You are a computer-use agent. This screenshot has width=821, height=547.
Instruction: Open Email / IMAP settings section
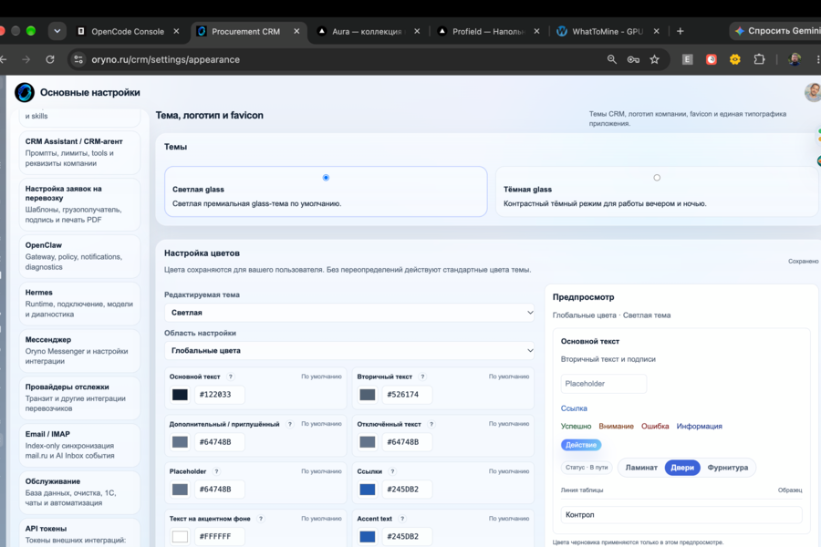coord(79,444)
